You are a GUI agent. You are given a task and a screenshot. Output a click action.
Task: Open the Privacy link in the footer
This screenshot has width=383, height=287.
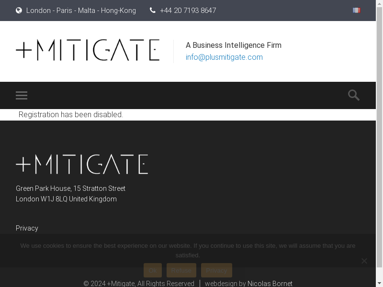click(x=27, y=228)
